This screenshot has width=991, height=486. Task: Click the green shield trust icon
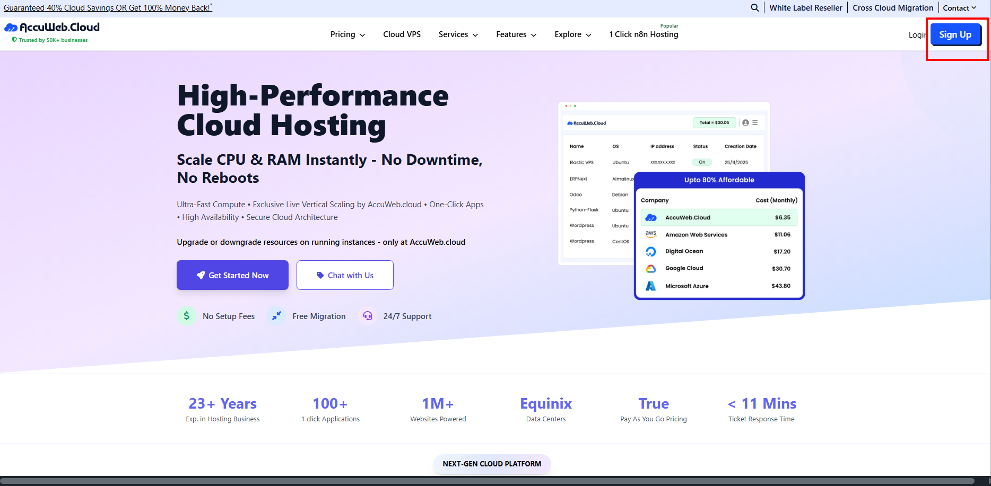pyautogui.click(x=14, y=40)
